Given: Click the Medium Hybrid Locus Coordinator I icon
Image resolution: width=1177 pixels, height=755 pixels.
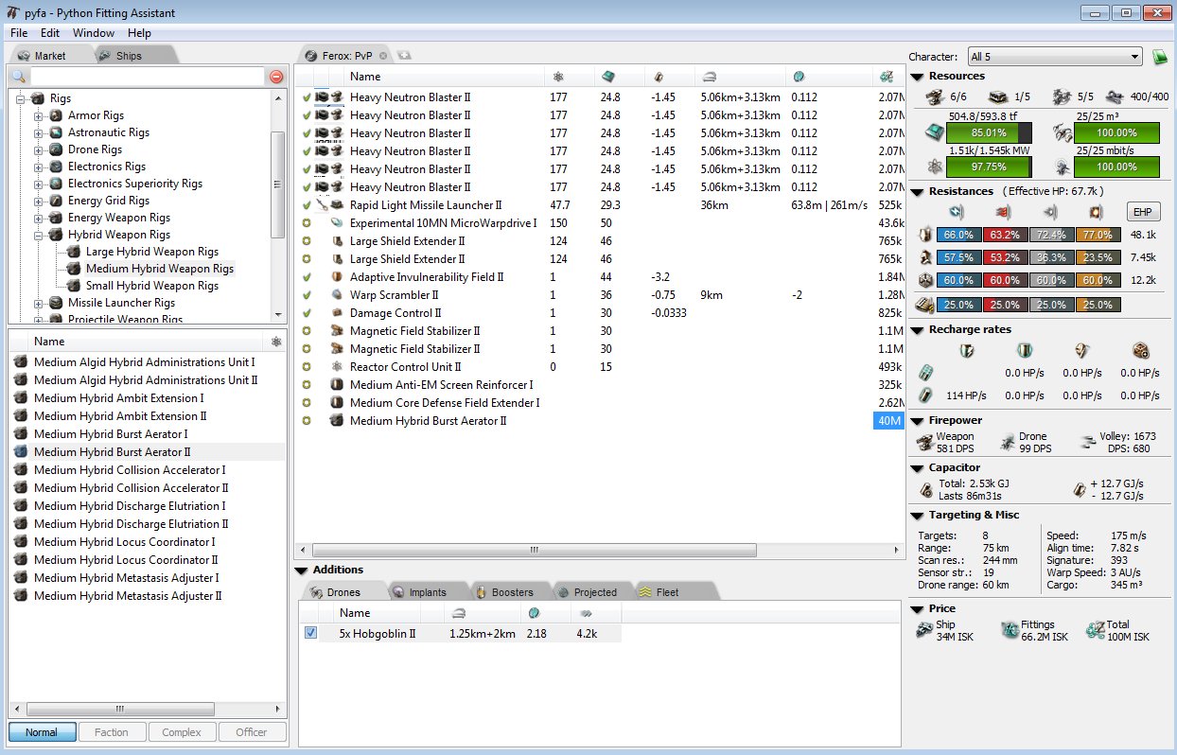Looking at the screenshot, I should point(21,542).
